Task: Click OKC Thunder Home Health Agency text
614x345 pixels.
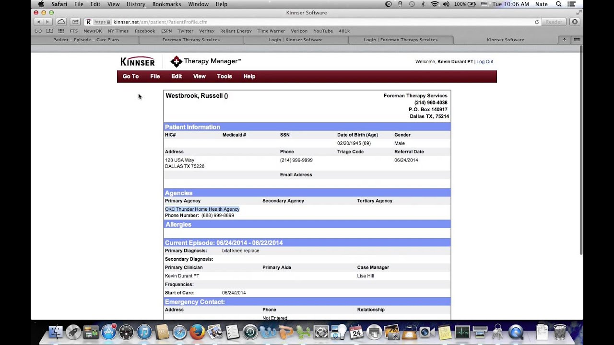Action: coord(202,209)
